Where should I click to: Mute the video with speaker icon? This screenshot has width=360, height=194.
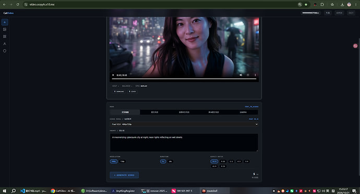[x=241, y=75]
